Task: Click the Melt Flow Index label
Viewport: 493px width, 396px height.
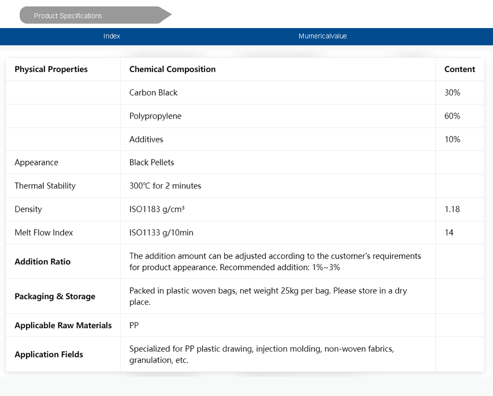Action: coord(44,232)
